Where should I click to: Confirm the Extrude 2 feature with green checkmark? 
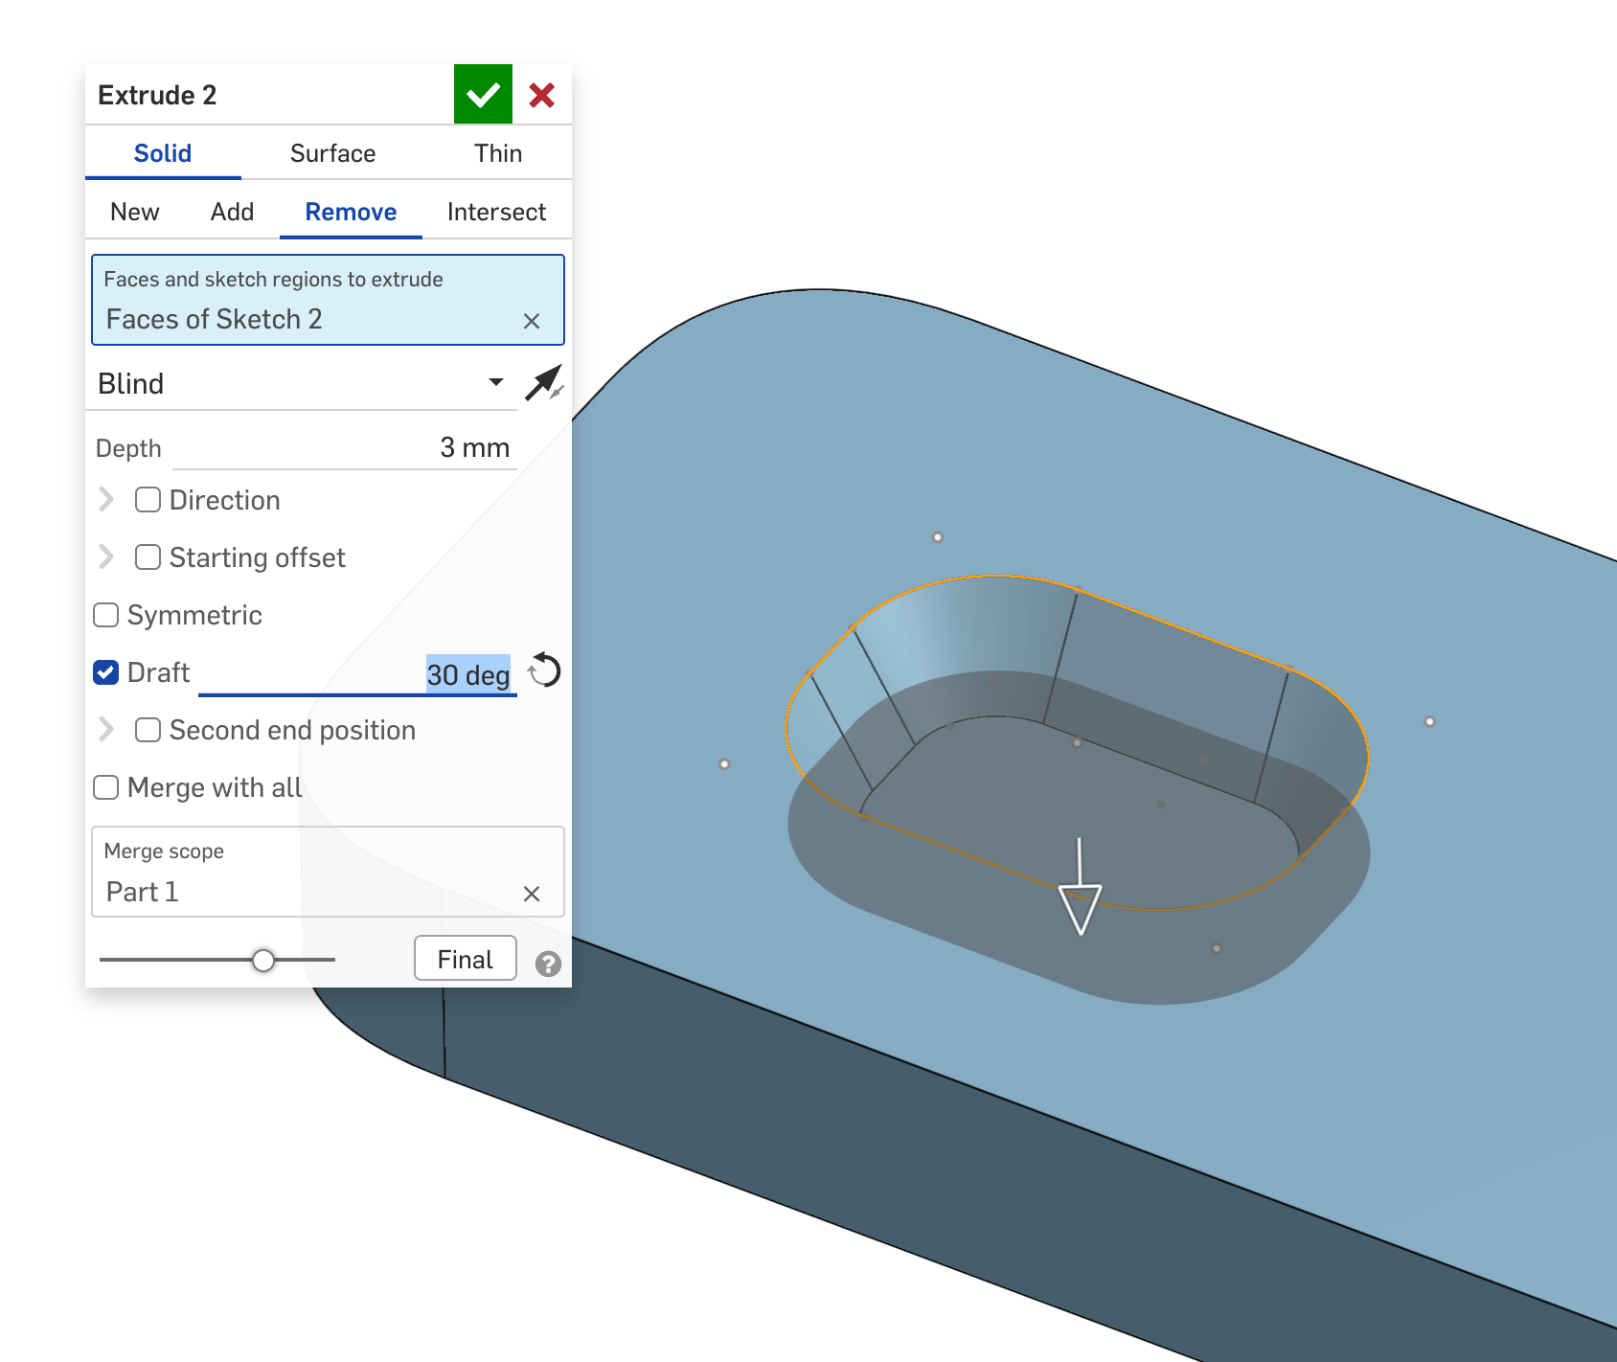tap(483, 94)
